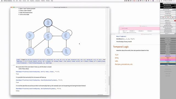Click the CheckSpecification line with SurelyEventually[heat]
Viewport: 176px width, 99px height.
point(38,89)
